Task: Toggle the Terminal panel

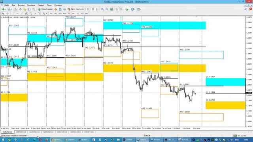Action: pyautogui.click(x=29, y=9)
